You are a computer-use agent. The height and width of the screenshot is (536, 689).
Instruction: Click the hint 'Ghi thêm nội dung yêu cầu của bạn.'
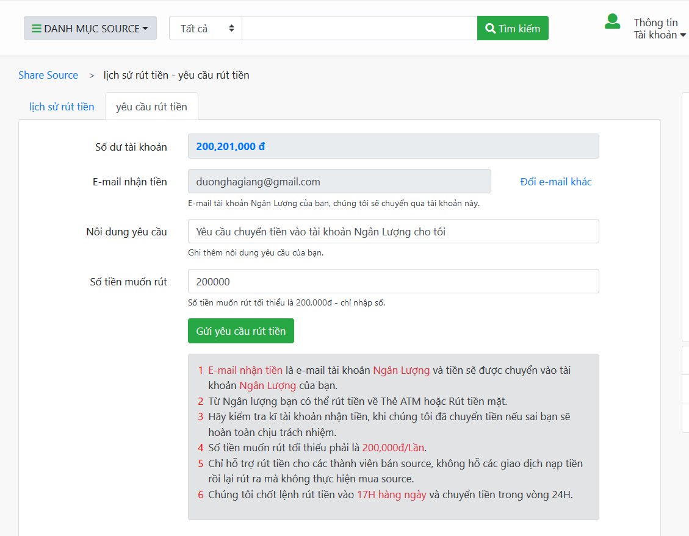[256, 253]
